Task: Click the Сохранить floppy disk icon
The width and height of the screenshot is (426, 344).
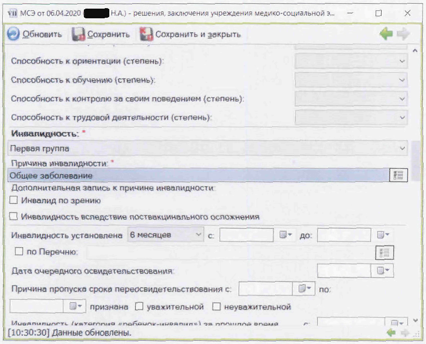Action: pyautogui.click(x=78, y=34)
